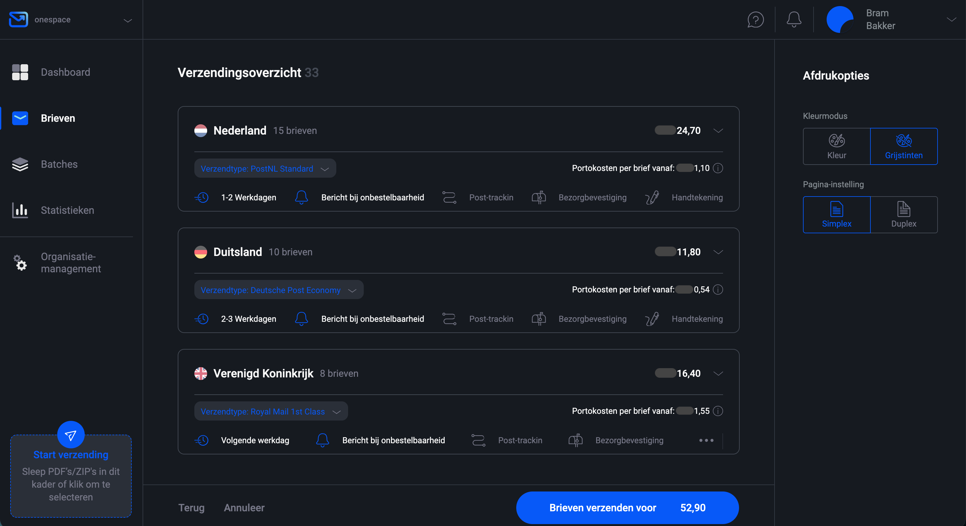Screen dimensions: 966x526
Task: Open the help question mark icon
Action: point(755,19)
